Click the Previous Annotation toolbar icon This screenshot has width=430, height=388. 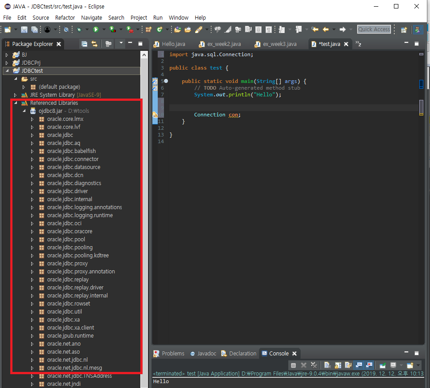pos(299,29)
